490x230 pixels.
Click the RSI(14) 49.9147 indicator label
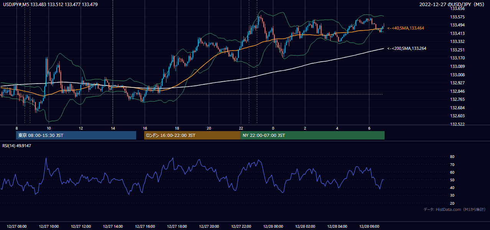click(x=17, y=146)
